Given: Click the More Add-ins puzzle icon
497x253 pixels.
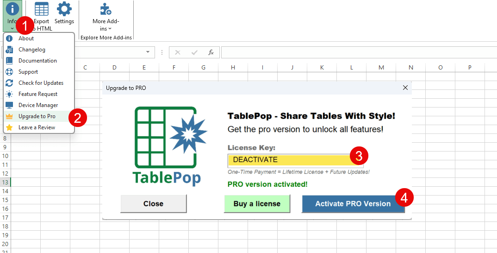Looking at the screenshot, I should [x=106, y=9].
